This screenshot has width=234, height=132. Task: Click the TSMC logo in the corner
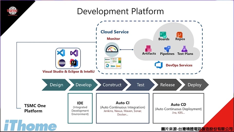click(x=13, y=11)
